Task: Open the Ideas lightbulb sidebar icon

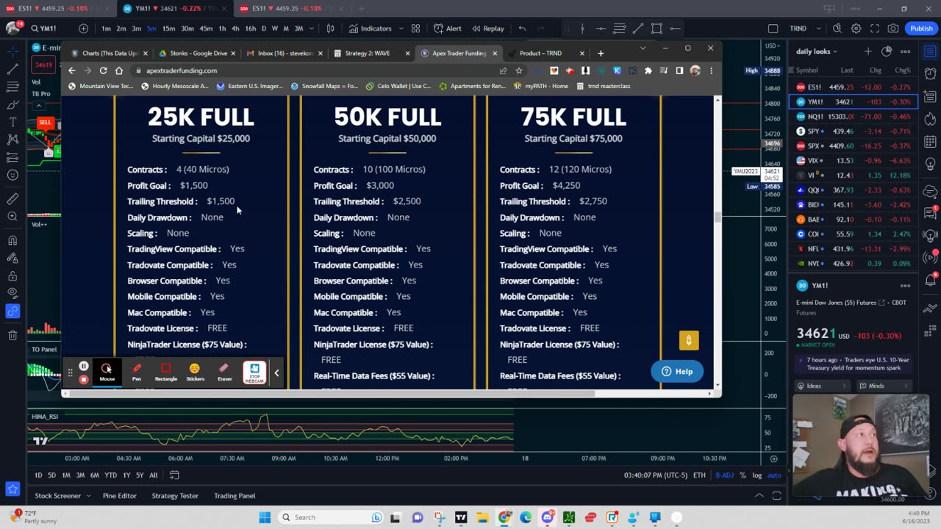Action: [x=929, y=165]
